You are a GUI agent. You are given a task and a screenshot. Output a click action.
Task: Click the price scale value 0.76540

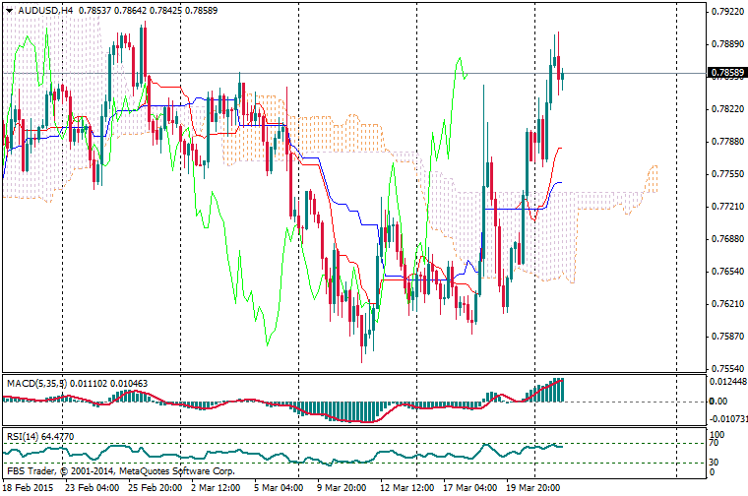(x=727, y=271)
